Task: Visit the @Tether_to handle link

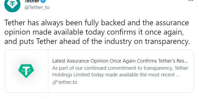Action: click(x=37, y=7)
